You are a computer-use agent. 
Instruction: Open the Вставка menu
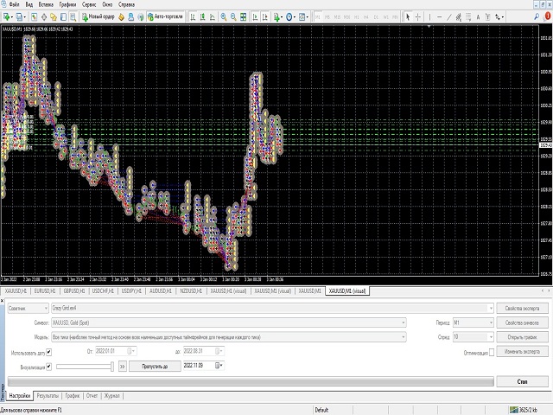coord(46,4)
